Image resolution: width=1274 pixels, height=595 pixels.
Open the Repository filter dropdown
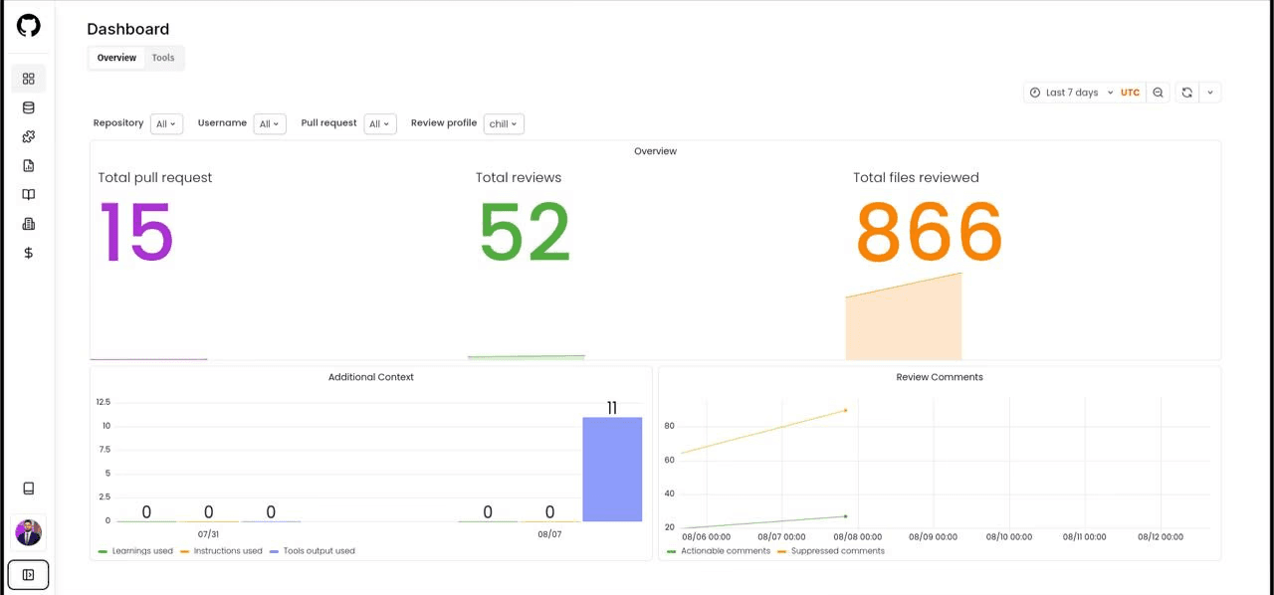pyautogui.click(x=165, y=123)
